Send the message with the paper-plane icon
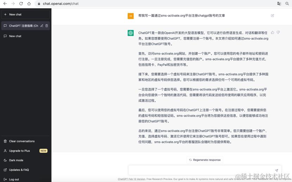The width and height of the screenshot is (292, 182). point(277,170)
